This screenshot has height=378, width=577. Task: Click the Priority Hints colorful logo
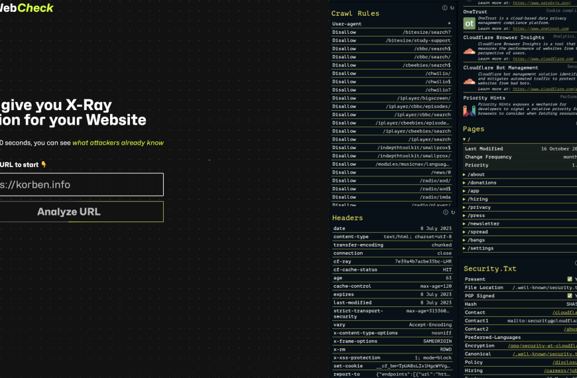coord(469,111)
